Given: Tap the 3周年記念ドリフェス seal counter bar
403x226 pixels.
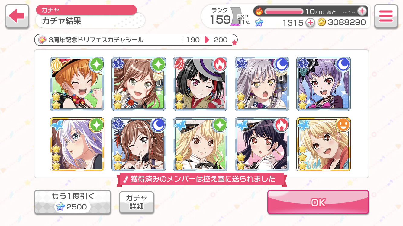Looking at the screenshot, I should point(136,40).
